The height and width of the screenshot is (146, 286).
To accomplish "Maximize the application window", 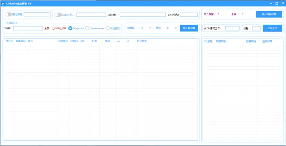I will coord(276,3).
